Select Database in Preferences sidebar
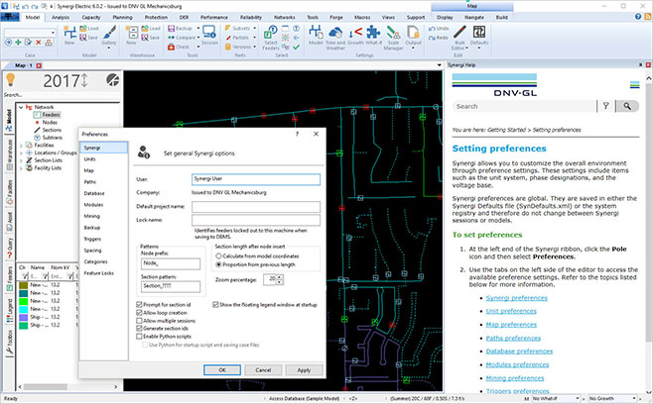 pyautogui.click(x=94, y=193)
